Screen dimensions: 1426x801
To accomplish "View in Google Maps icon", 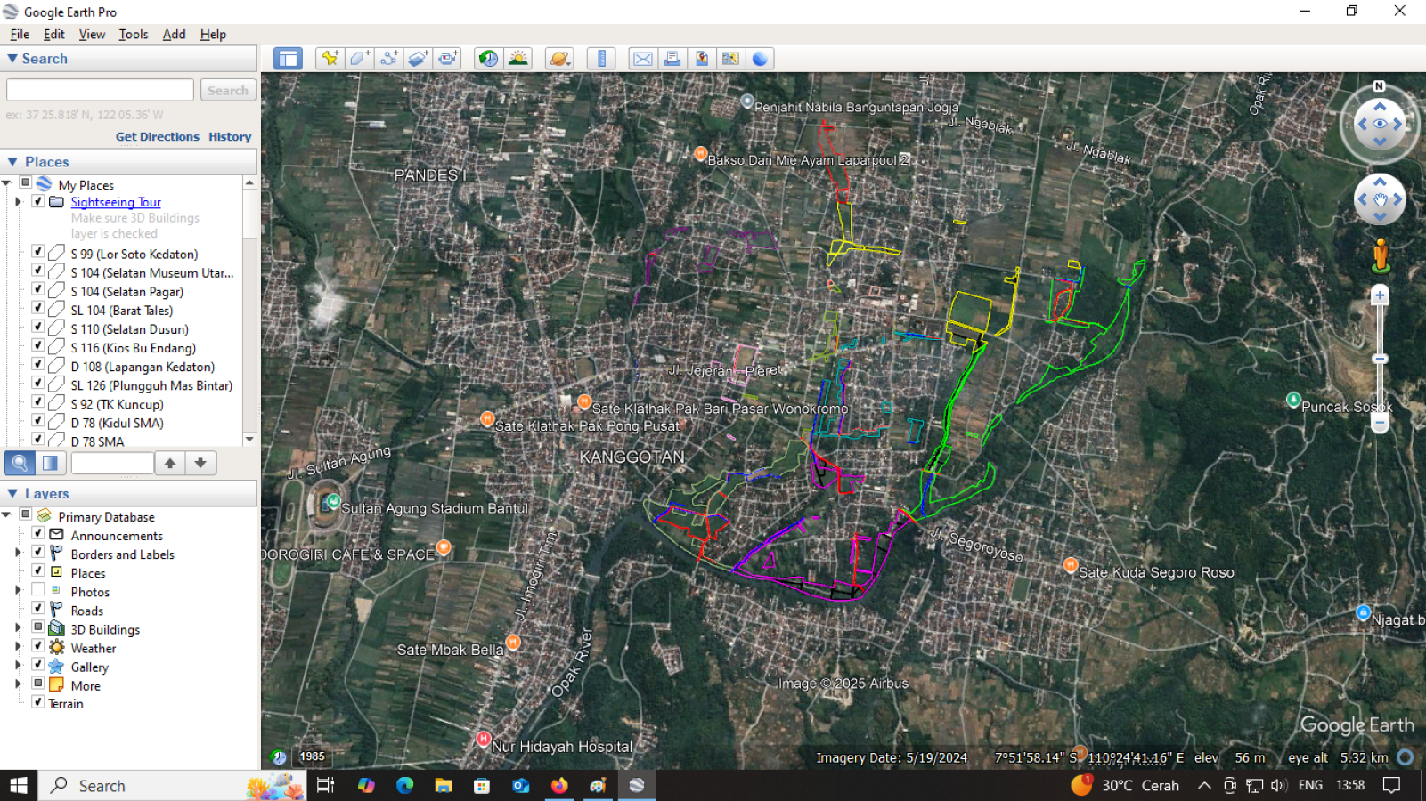I will pos(730,59).
